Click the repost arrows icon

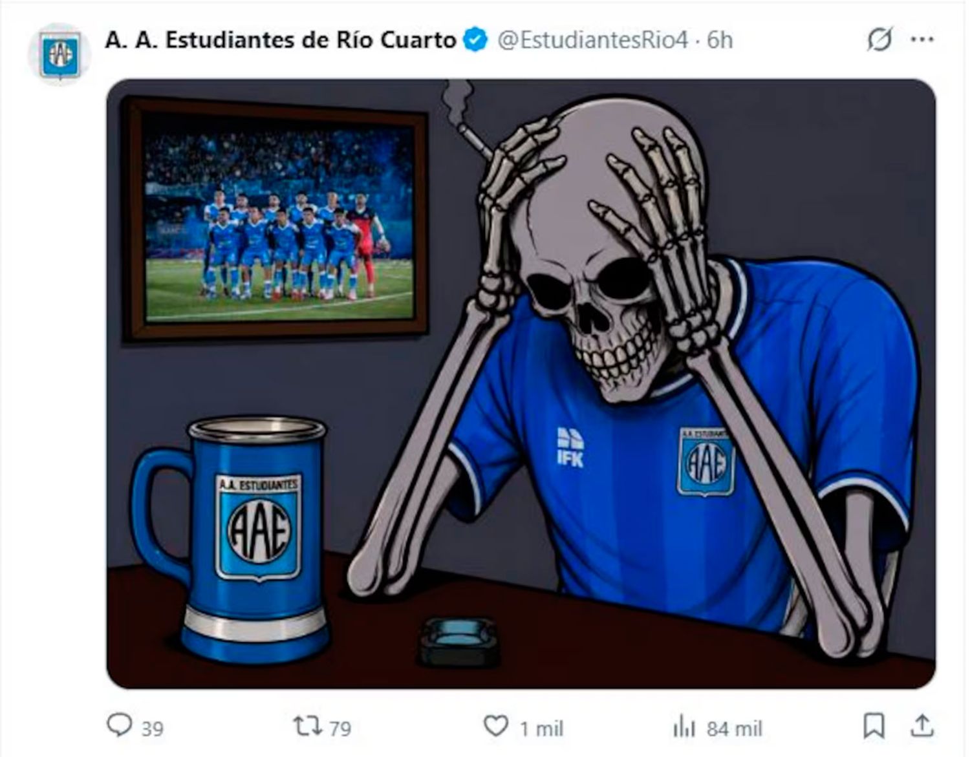(307, 726)
